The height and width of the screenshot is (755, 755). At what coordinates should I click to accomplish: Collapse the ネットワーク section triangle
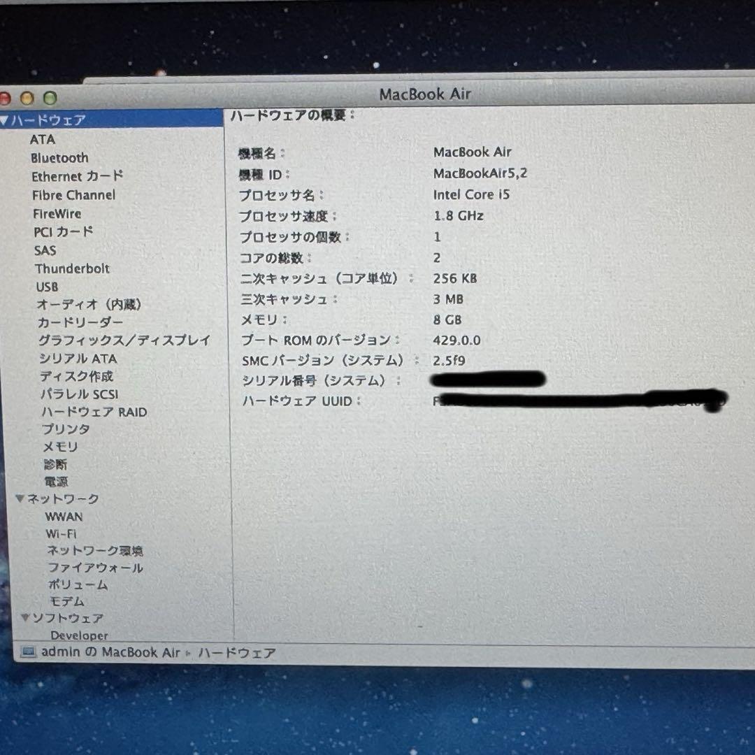[20, 498]
